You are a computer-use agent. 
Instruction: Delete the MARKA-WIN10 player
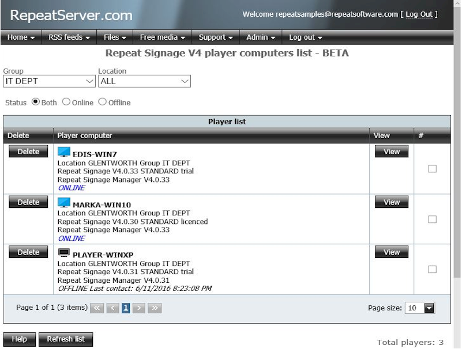28,202
